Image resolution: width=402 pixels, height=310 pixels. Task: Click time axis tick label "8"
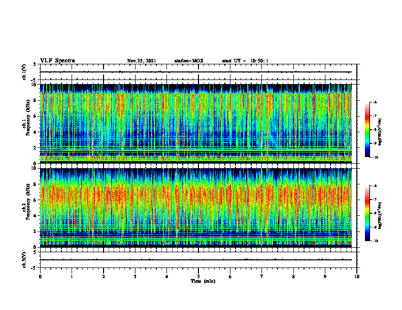point(293,277)
